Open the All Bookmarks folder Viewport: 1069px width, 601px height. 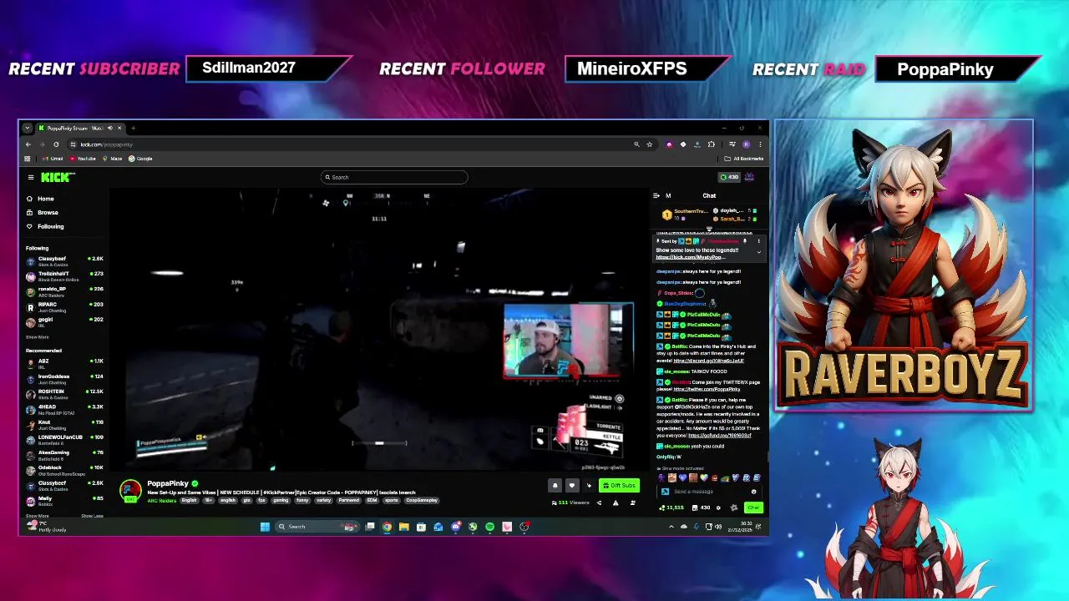click(x=745, y=159)
